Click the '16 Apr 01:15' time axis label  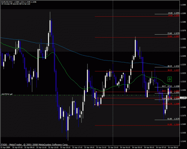click(125, 148)
